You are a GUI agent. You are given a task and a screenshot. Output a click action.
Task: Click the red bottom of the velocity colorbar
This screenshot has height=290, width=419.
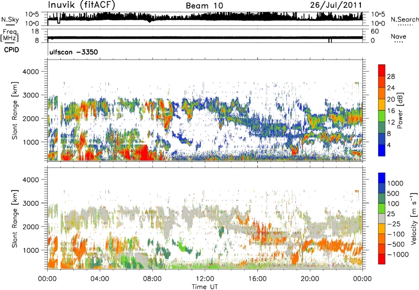tap(382, 259)
